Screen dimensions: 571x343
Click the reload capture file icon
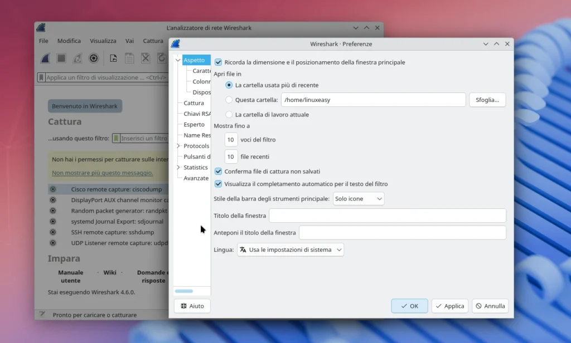click(161, 58)
